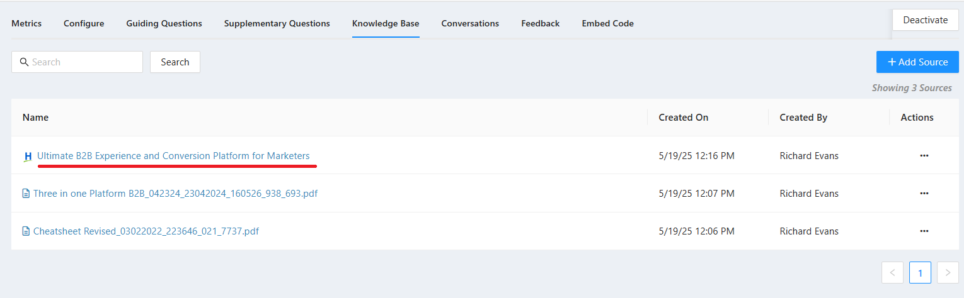Screen dimensions: 964x298
Task: Click PDF file icon beside Cheatsheet Revised
Action: coord(26,232)
